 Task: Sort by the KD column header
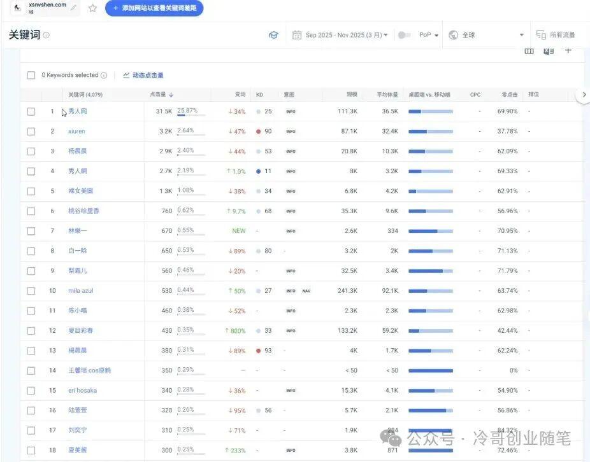pos(259,95)
